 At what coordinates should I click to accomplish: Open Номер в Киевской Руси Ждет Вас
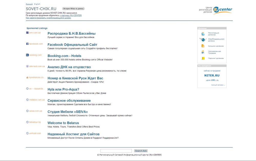point(75,78)
